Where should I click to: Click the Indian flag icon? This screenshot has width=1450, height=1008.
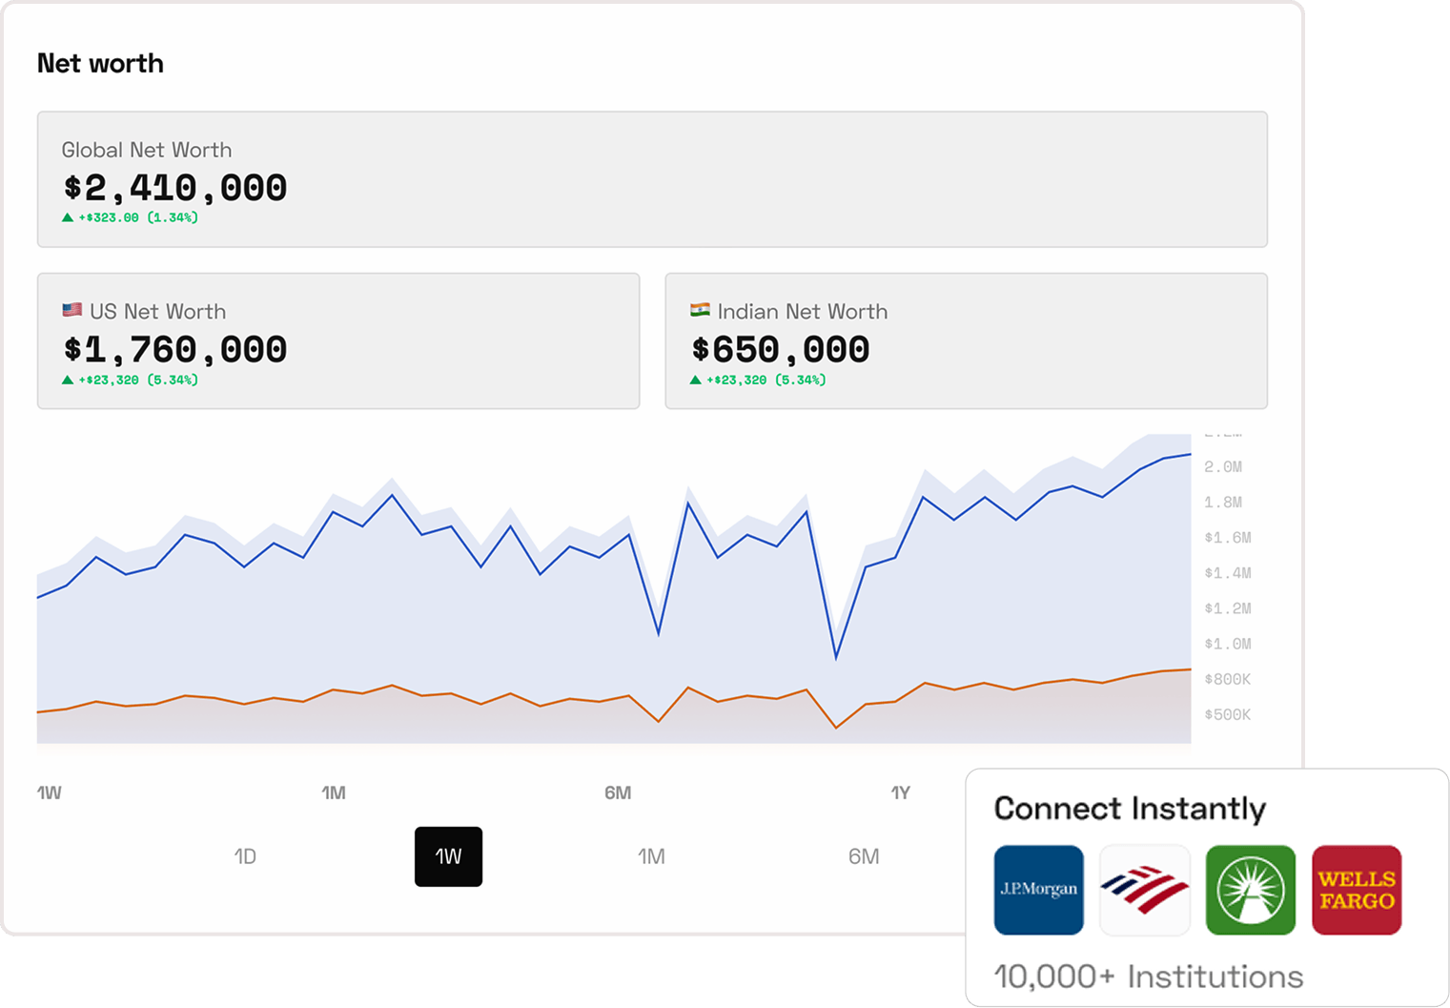click(700, 310)
